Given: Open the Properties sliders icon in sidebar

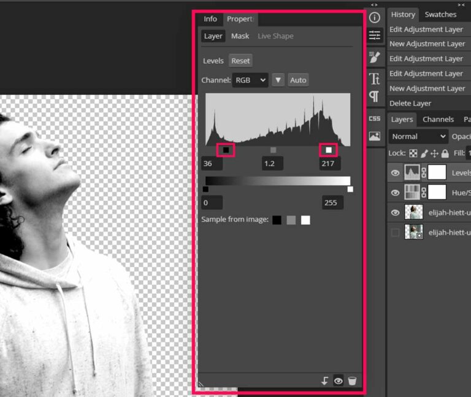Looking at the screenshot, I should (x=375, y=36).
